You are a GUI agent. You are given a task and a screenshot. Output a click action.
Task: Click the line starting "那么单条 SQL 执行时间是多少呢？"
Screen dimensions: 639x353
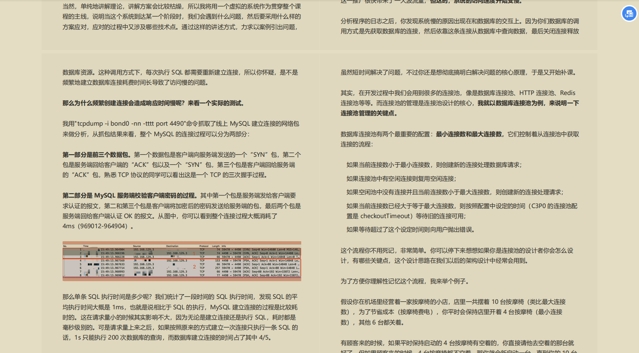[180, 297]
